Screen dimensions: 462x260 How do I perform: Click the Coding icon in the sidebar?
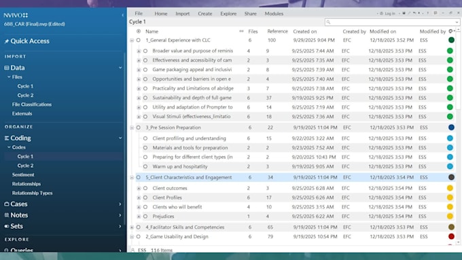point(7,138)
